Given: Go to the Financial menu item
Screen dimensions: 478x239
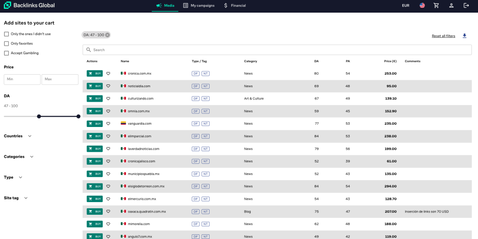Looking at the screenshot, I should (x=234, y=6).
